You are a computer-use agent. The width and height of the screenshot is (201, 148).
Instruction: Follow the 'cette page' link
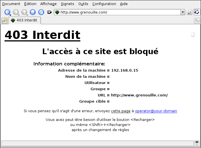coord(121,111)
